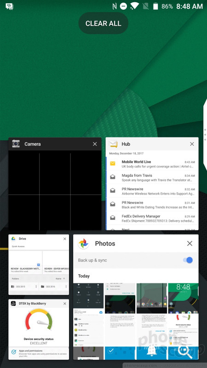Open the Hub envelope app icon
The image size is (207, 368).
[x=113, y=144]
